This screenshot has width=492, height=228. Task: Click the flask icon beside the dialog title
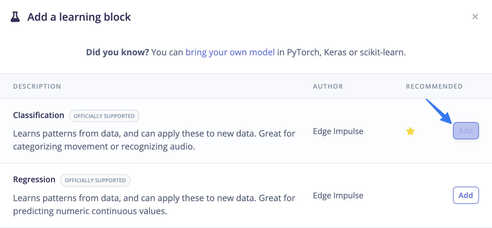[15, 17]
